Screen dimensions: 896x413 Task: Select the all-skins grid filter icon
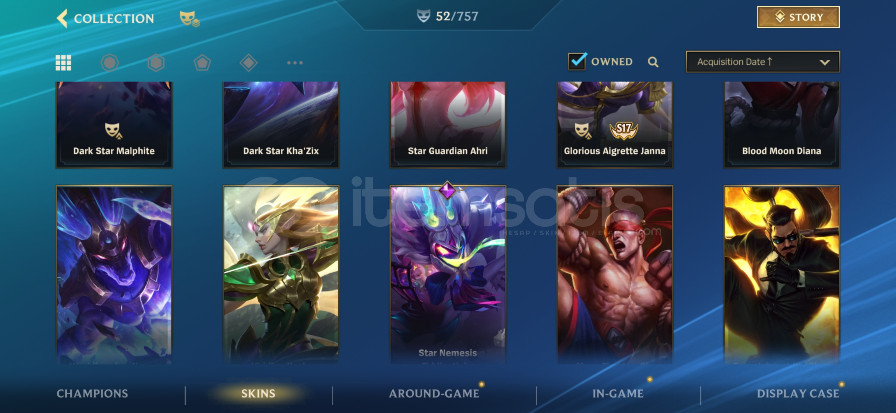click(63, 63)
